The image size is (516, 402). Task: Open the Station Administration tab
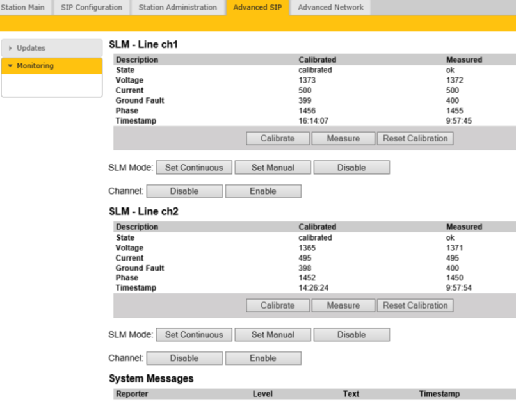178,8
